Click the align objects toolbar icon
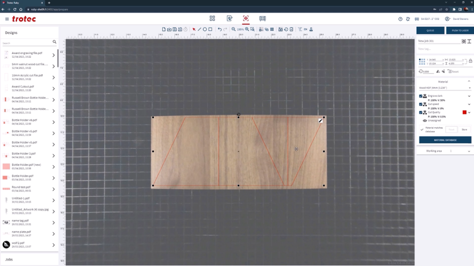The image size is (474, 266). [261, 29]
